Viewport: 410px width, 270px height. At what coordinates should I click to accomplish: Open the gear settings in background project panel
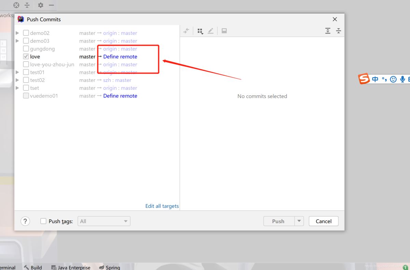click(x=41, y=5)
